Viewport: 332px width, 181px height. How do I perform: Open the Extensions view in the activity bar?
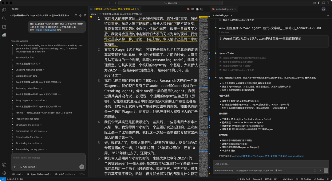click(x=4, y=27)
